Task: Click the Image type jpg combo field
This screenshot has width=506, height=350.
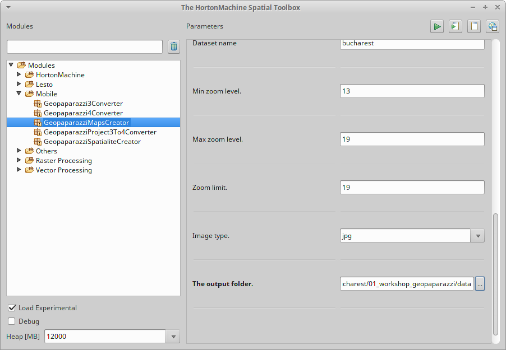Action: tap(406, 236)
